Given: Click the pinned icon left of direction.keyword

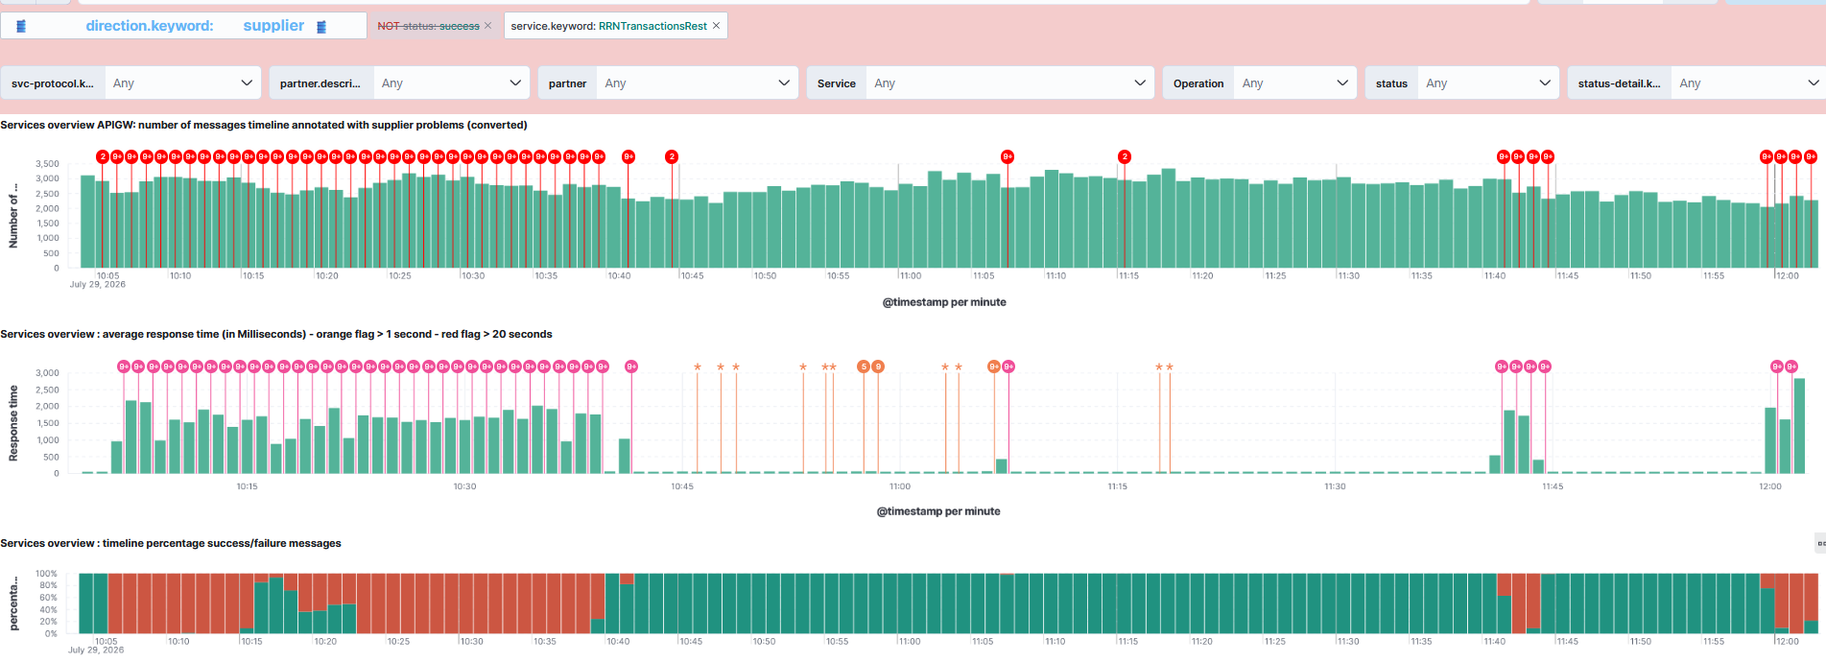Looking at the screenshot, I should 21,26.
